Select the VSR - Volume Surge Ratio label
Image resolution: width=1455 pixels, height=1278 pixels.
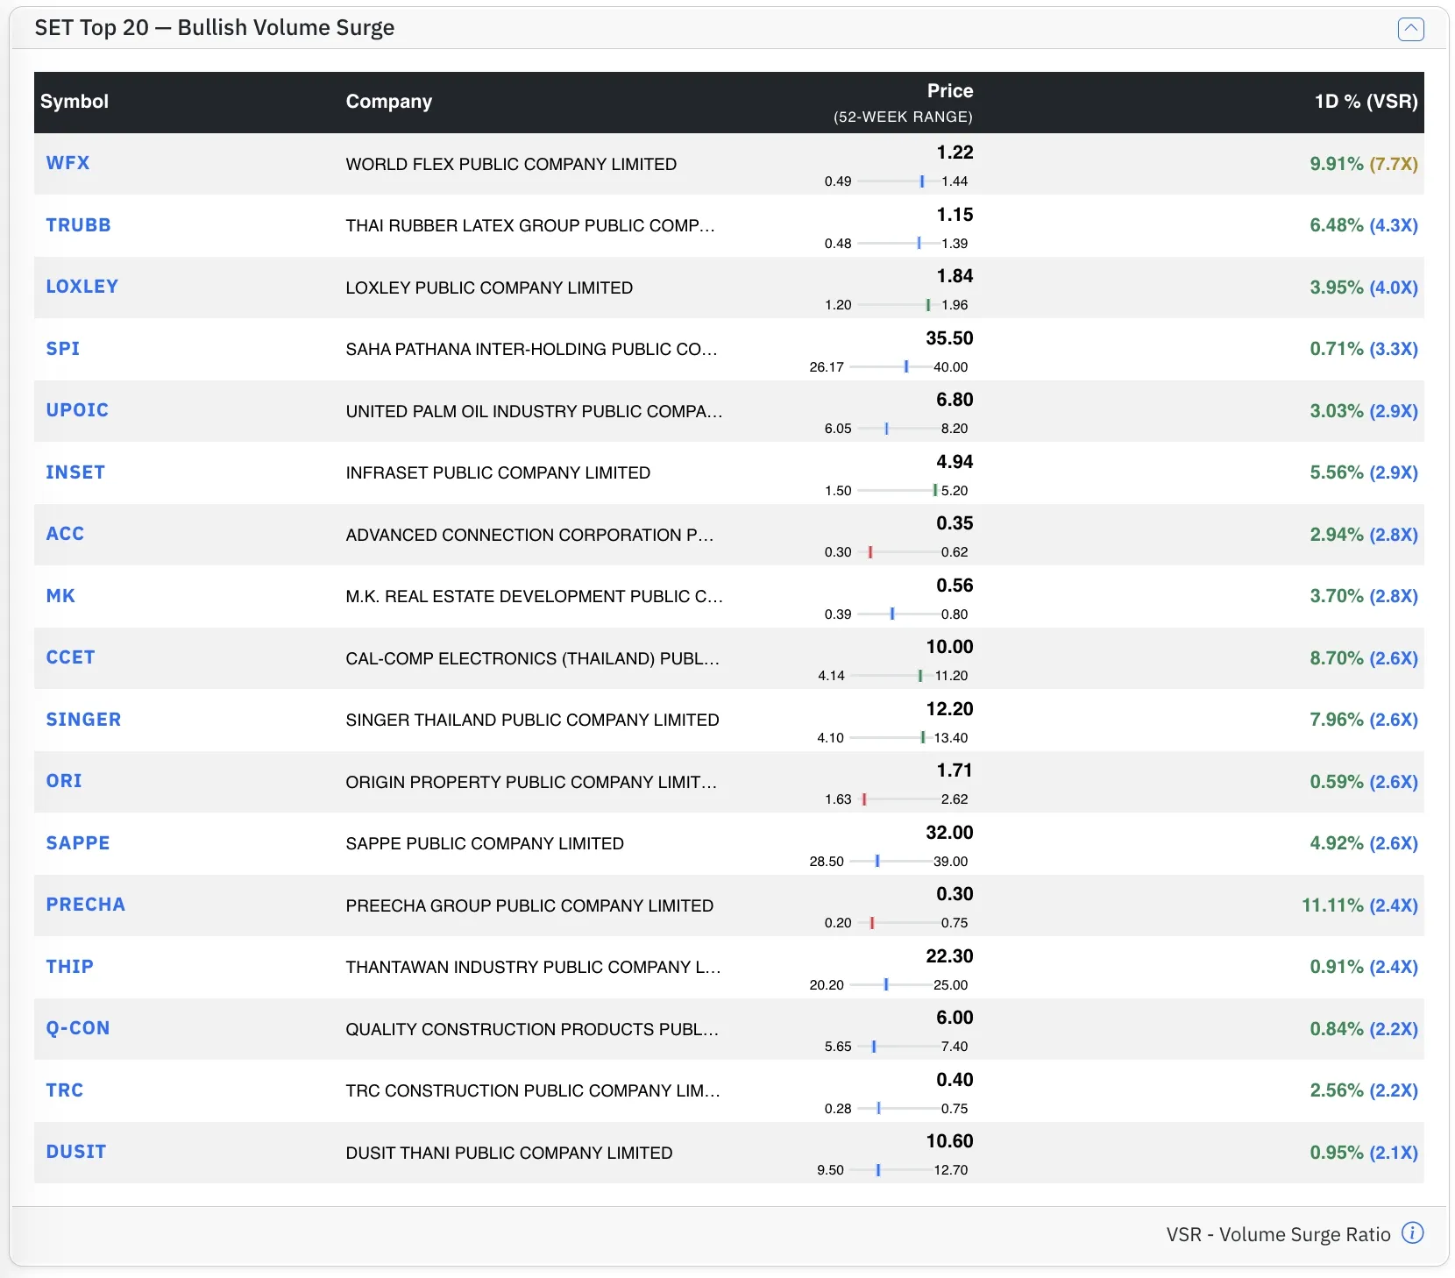pyautogui.click(x=1278, y=1234)
